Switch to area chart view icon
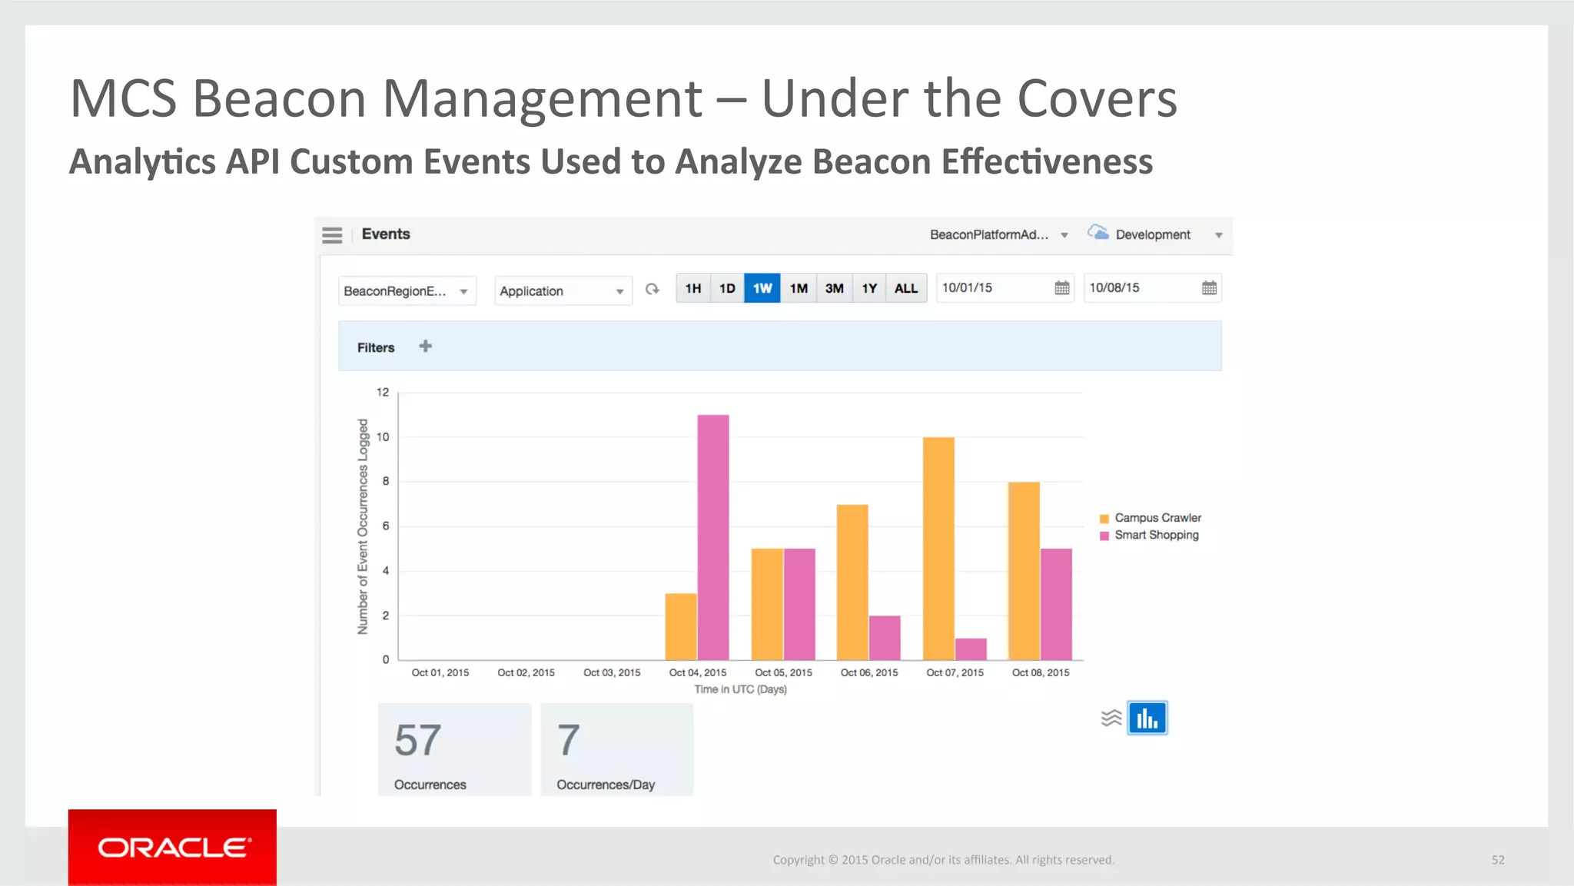Image resolution: width=1574 pixels, height=886 pixels. 1111,718
